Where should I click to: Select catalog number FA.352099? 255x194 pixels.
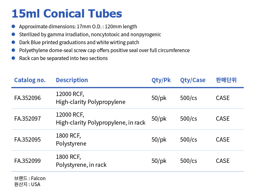pos(27,161)
